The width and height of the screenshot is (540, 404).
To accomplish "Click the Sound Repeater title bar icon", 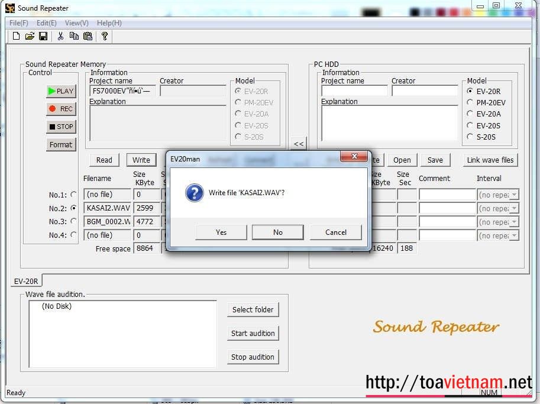I will point(10,8).
